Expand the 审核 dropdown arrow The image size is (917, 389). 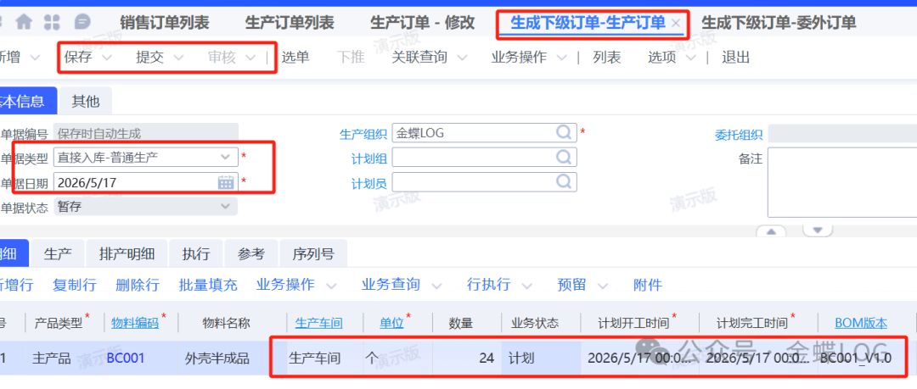pos(250,58)
